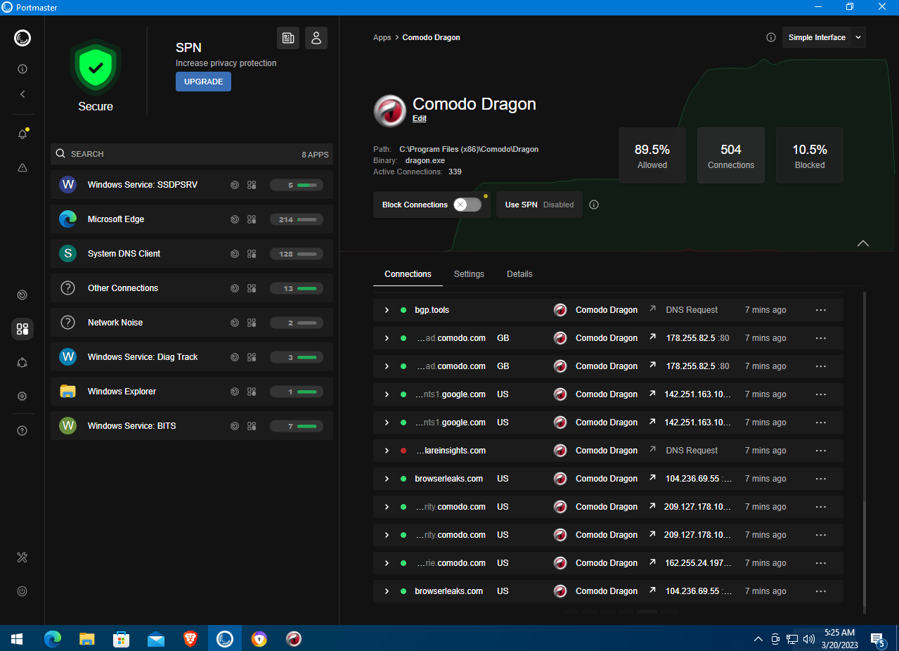Open the warning triangle icon in sidebar
This screenshot has height=651, width=899.
coord(22,167)
